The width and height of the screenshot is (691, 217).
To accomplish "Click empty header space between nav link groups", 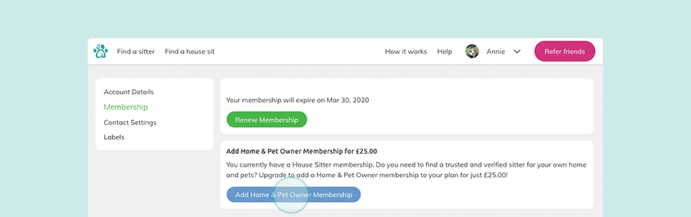I will 299,51.
